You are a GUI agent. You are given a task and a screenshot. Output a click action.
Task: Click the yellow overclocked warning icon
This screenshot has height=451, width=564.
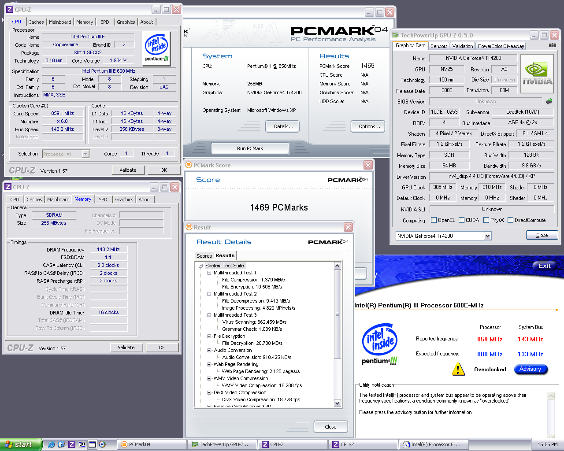[x=458, y=370]
